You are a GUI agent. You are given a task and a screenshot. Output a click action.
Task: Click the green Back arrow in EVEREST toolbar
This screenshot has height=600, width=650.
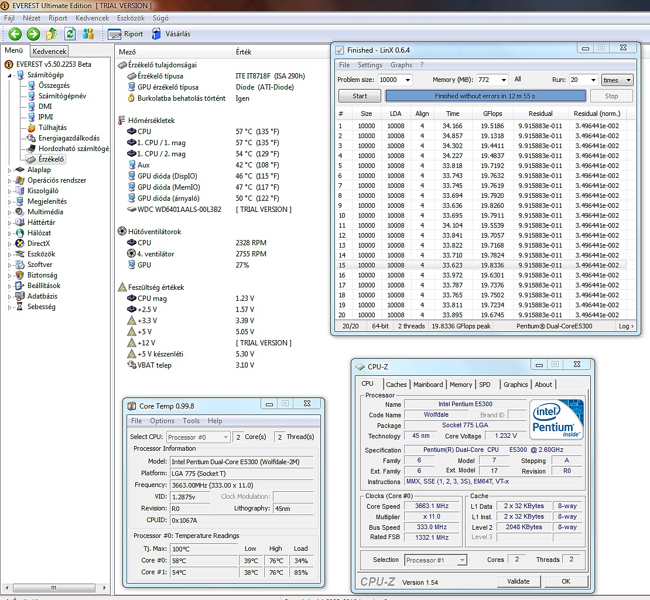[x=15, y=34]
